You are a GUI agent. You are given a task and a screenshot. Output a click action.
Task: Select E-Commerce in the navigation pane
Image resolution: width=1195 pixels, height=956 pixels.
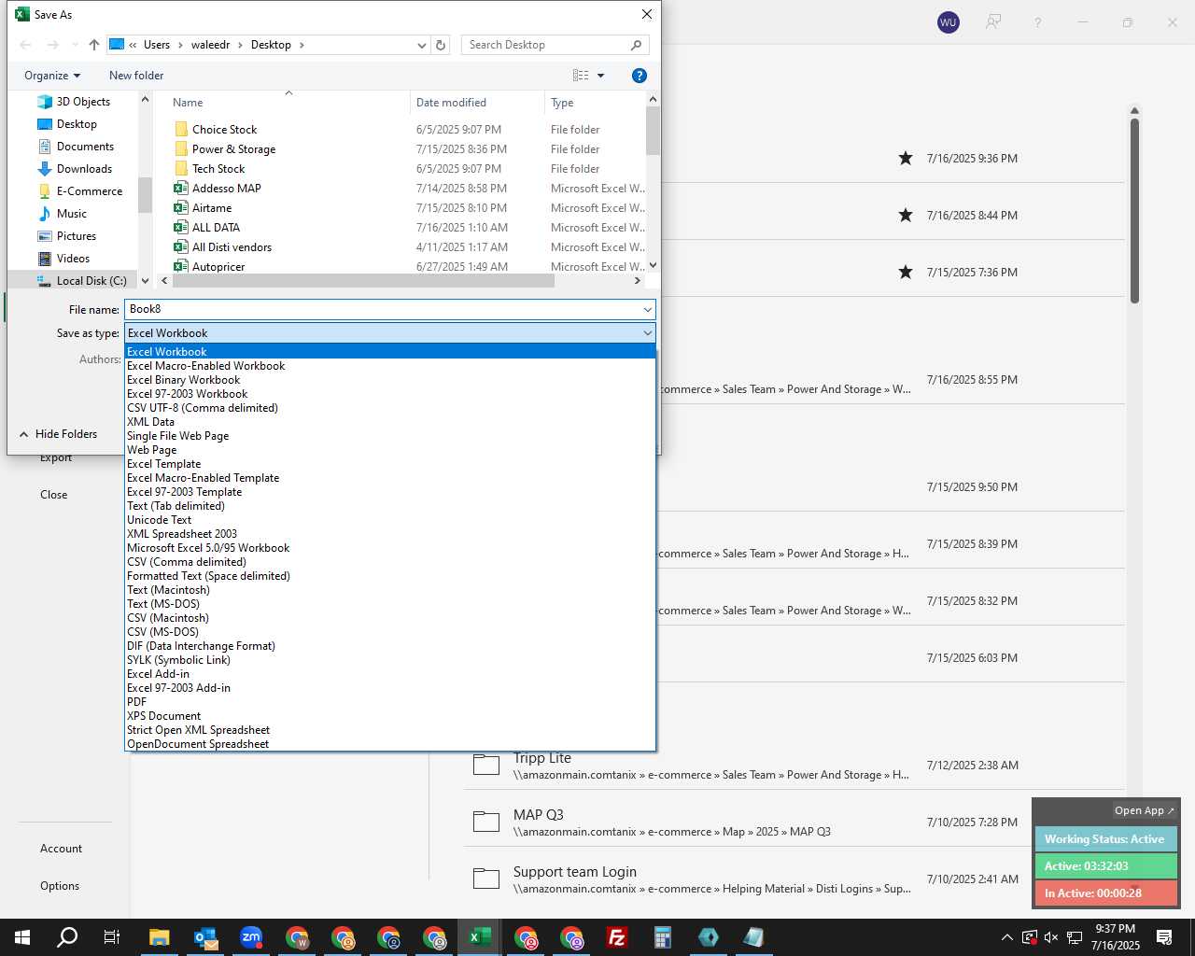coord(90,191)
